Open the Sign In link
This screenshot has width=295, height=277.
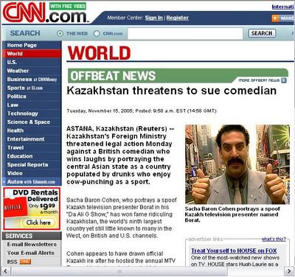[153, 18]
